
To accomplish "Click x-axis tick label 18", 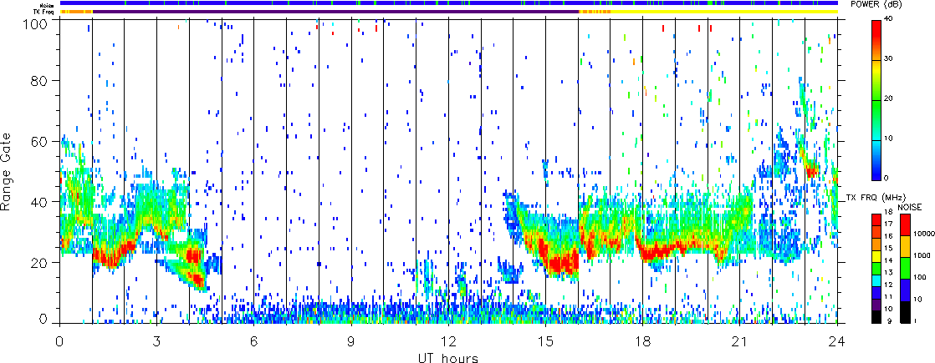I will (x=643, y=343).
